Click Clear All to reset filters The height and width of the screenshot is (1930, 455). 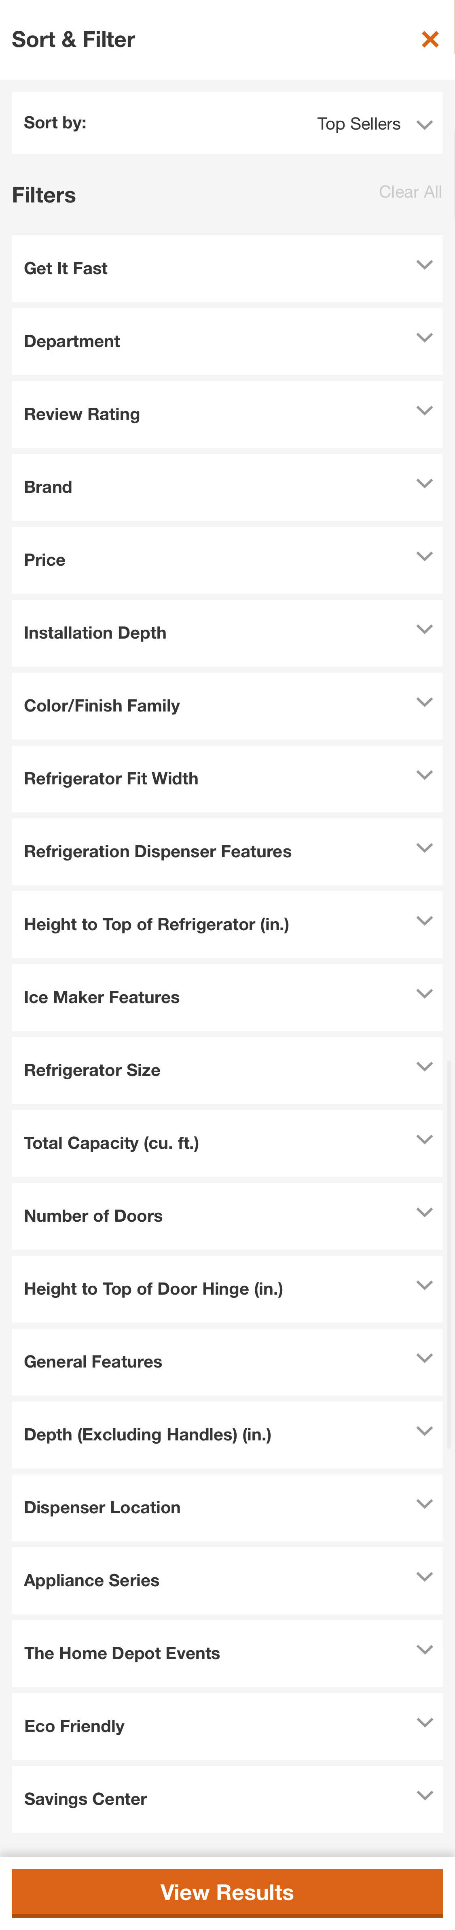[410, 192]
